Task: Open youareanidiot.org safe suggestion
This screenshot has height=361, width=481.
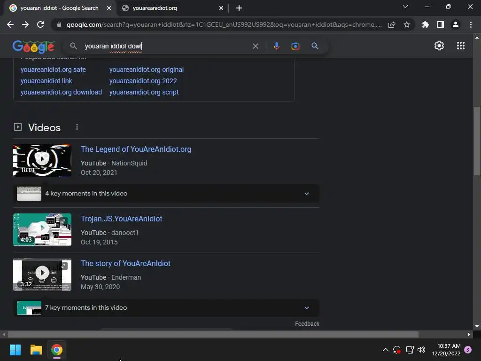Action: click(53, 70)
